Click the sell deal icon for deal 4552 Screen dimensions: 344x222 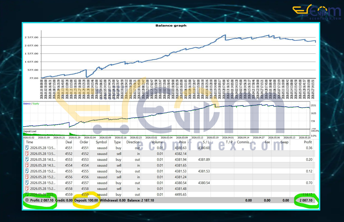pos(27,153)
